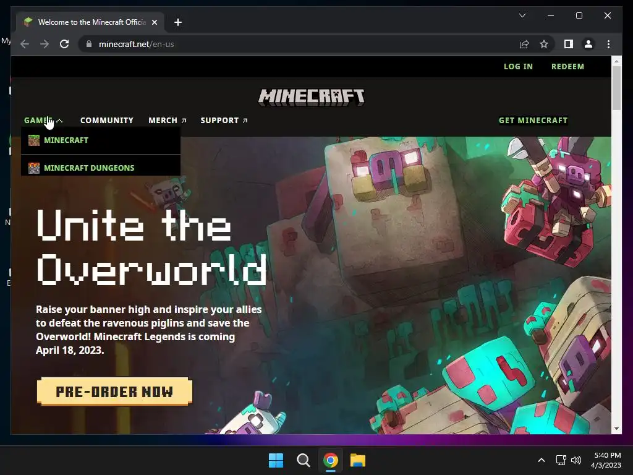This screenshot has height=475, width=633.
Task: Click the Minecraft grass block icon
Action: point(34,140)
